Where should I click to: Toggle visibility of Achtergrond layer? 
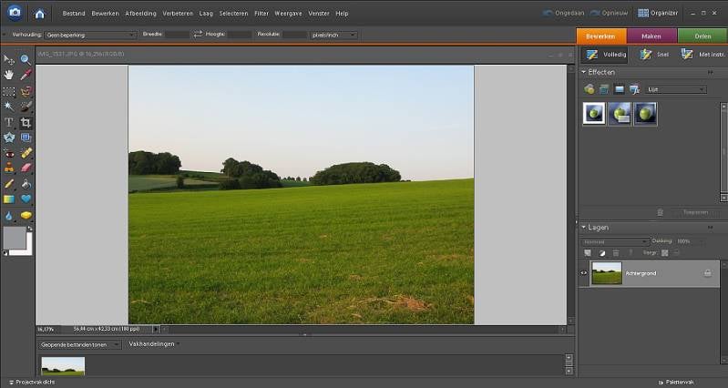(x=584, y=272)
